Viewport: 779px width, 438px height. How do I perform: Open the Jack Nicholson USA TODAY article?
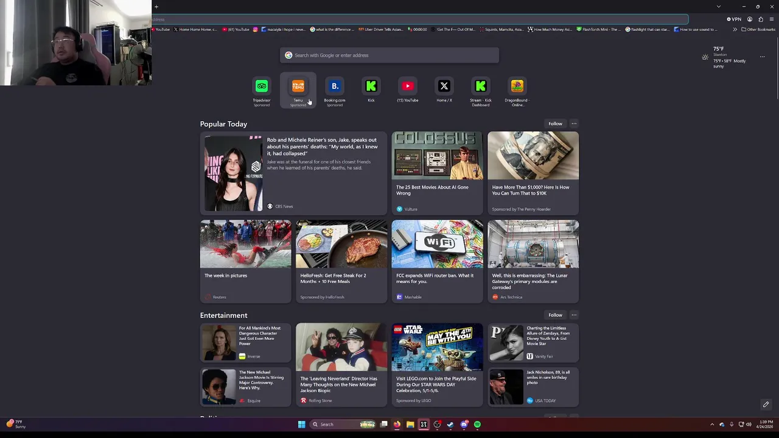(533, 387)
